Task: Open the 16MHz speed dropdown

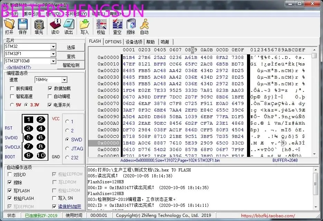Action: pos(64,80)
